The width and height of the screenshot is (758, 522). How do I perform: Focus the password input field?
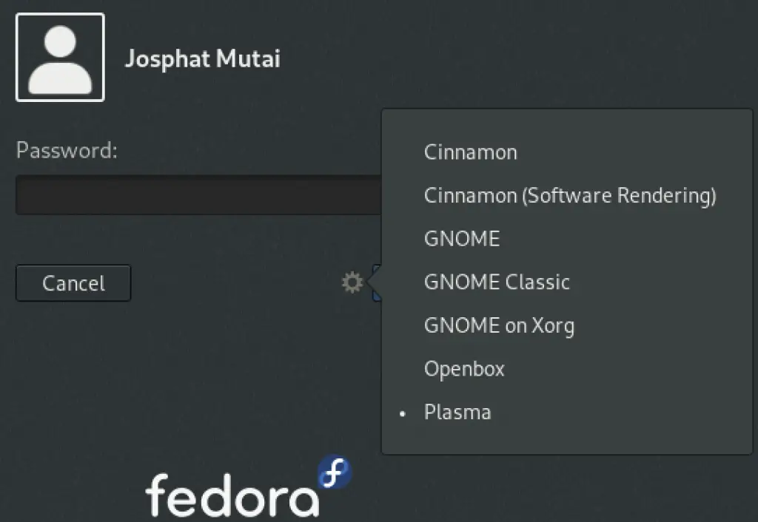[198, 194]
